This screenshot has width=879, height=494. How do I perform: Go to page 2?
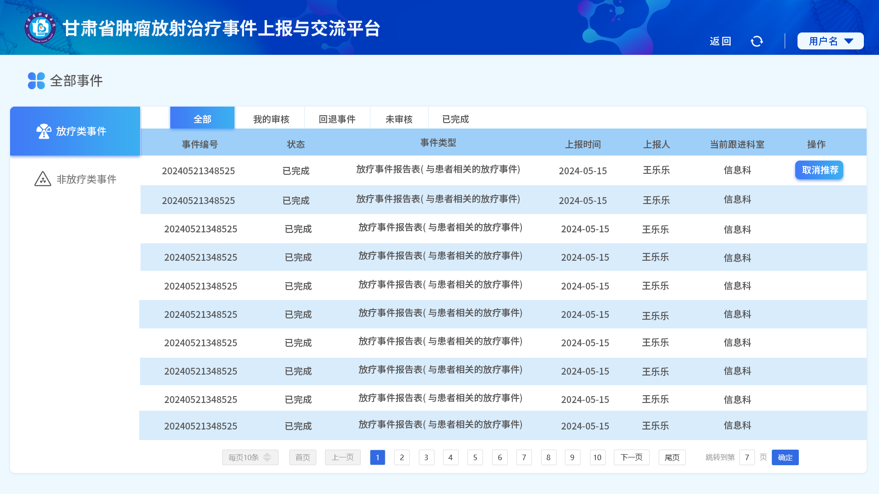click(x=402, y=457)
